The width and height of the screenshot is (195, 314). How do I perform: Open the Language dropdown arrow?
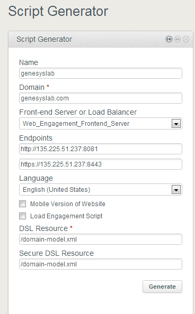[176, 190]
